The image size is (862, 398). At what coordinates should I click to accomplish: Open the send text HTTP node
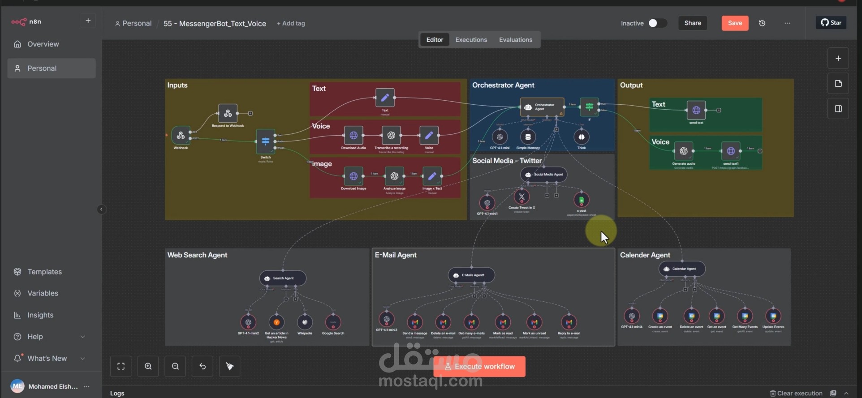(x=696, y=110)
